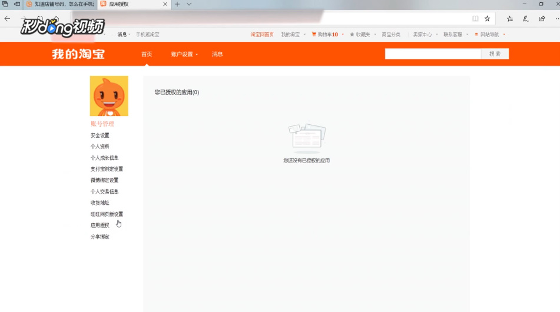Open the 消息 dropdown in top bar
560x312 pixels.
(x=124, y=35)
